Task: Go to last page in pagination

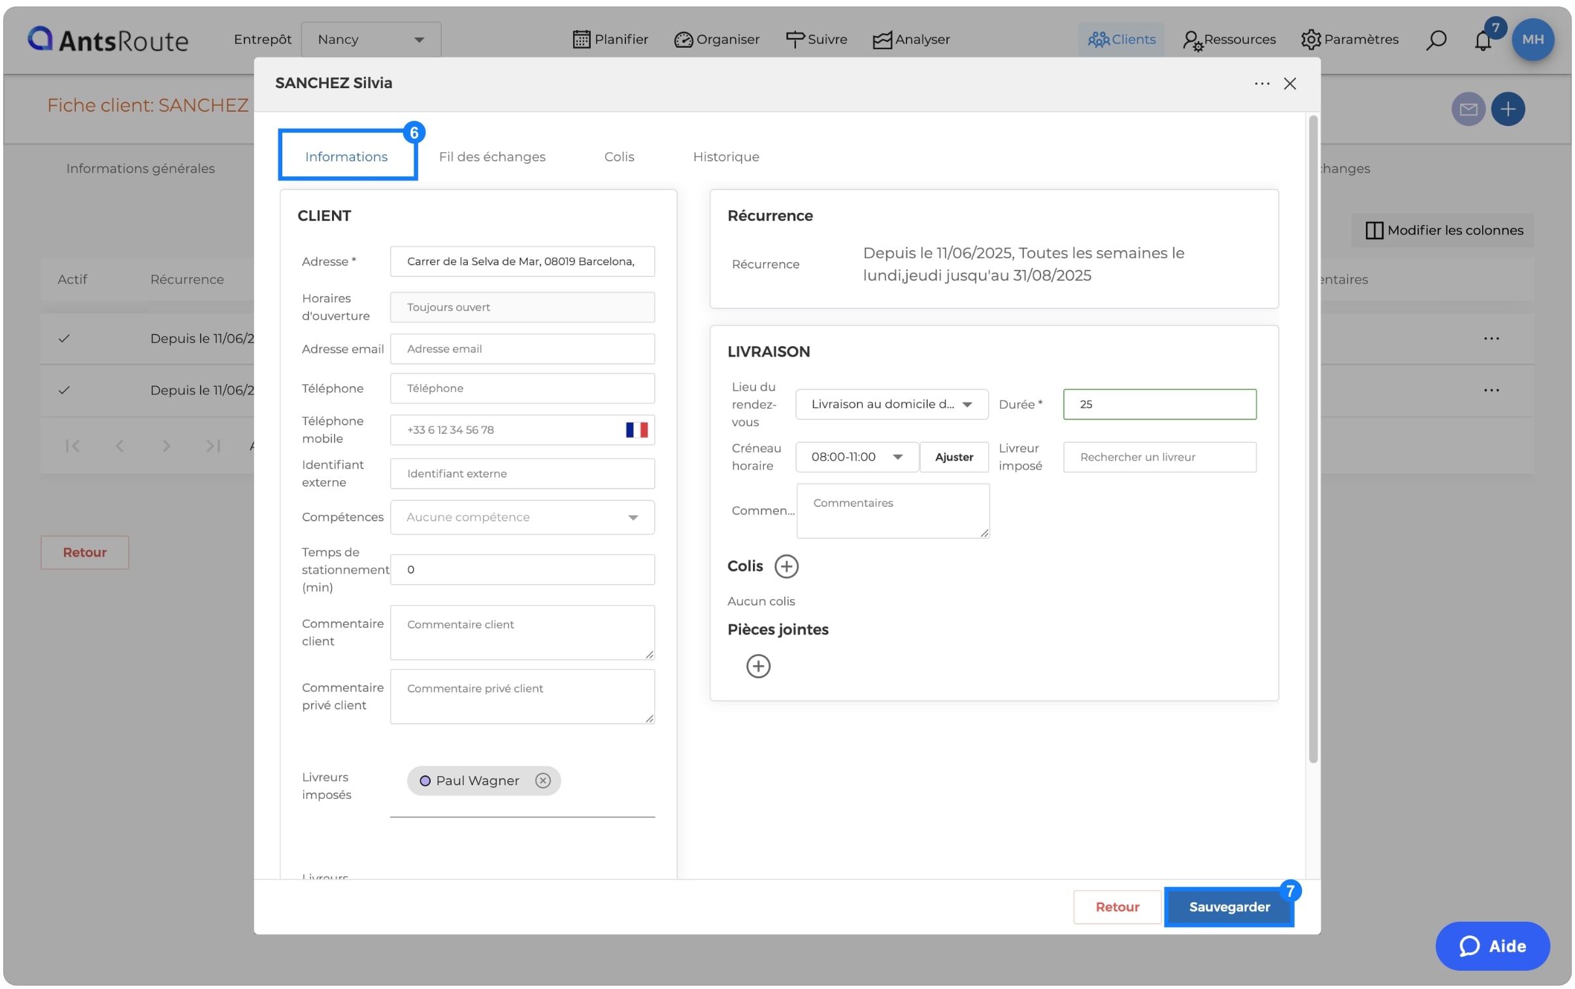Action: pyautogui.click(x=213, y=446)
